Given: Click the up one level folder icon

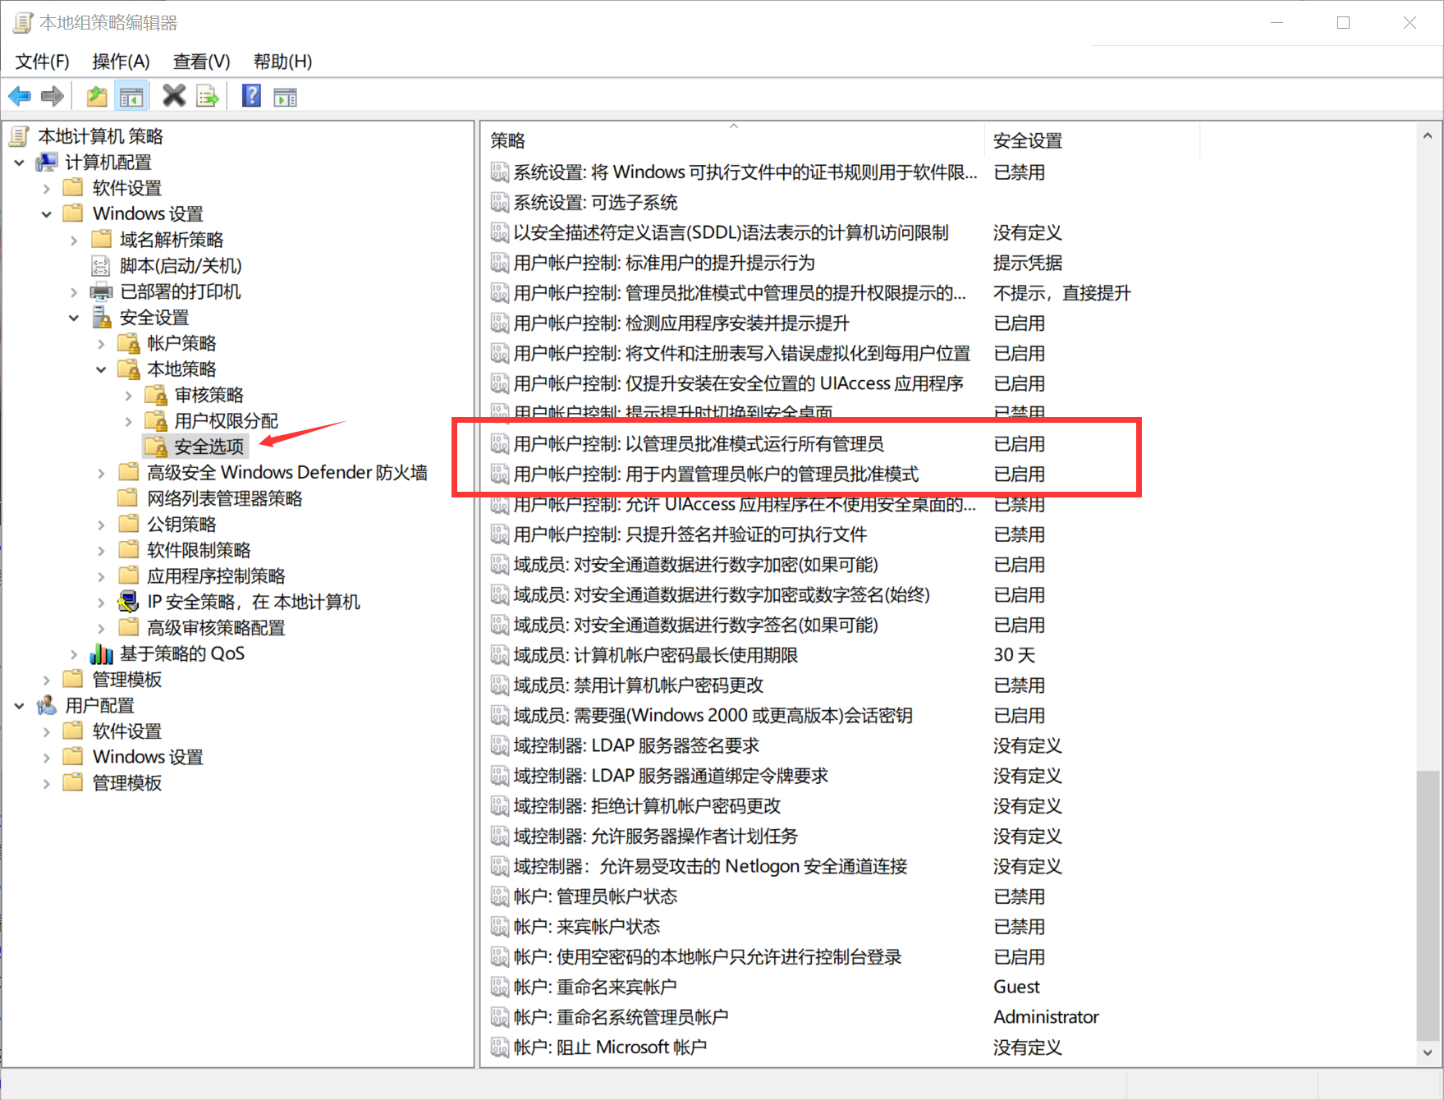Looking at the screenshot, I should click(96, 95).
